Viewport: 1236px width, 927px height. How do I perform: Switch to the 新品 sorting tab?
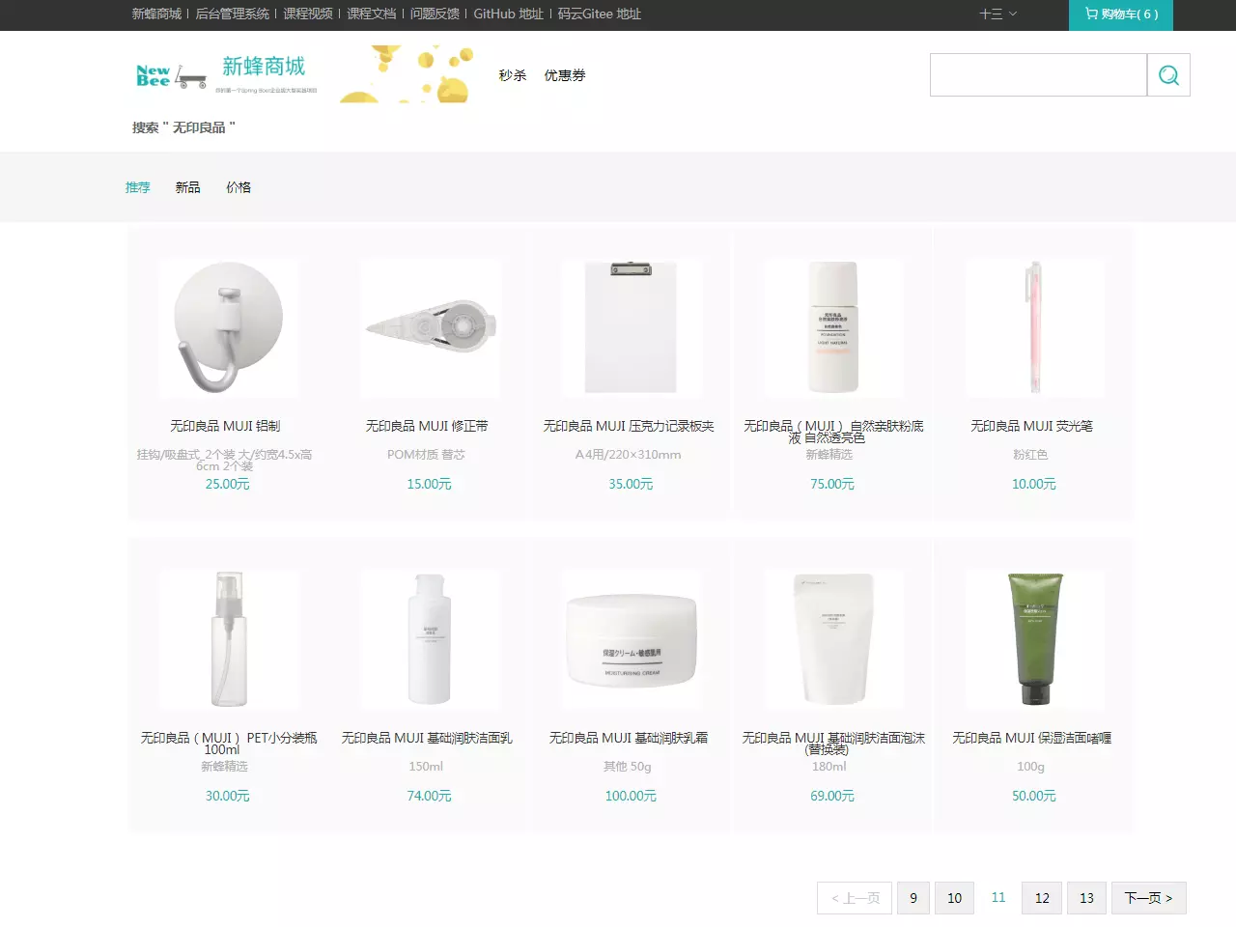(x=187, y=187)
